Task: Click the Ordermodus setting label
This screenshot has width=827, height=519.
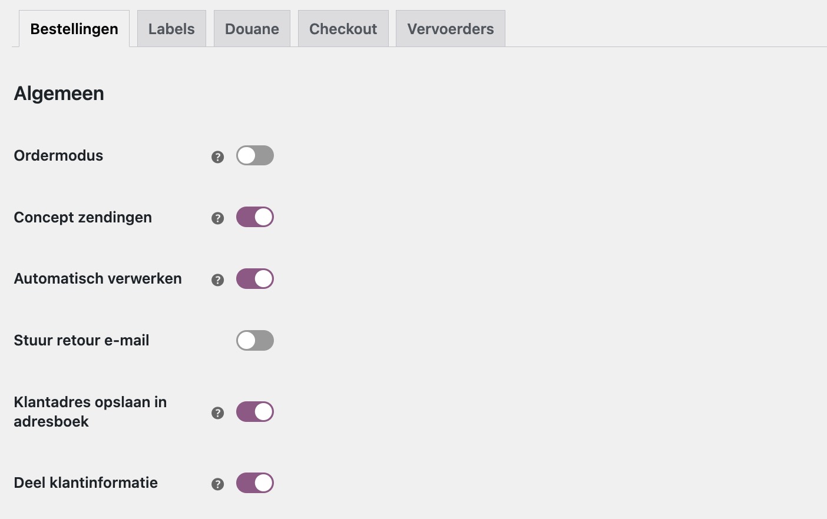Action: [x=58, y=155]
